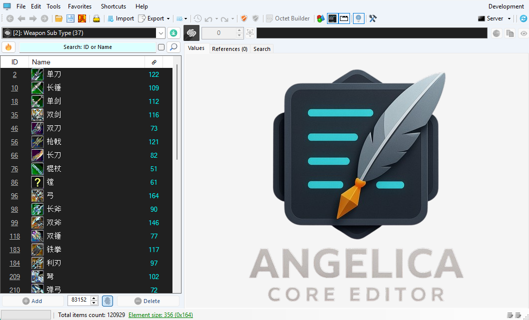This screenshot has height=320, width=529.
Task: Click the lock/padlock toolbar icon
Action: click(x=96, y=18)
